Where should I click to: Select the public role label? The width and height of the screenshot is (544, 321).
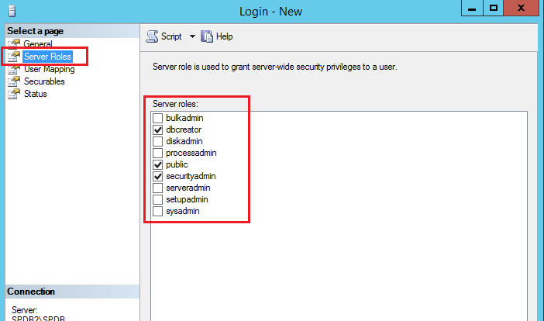(177, 164)
